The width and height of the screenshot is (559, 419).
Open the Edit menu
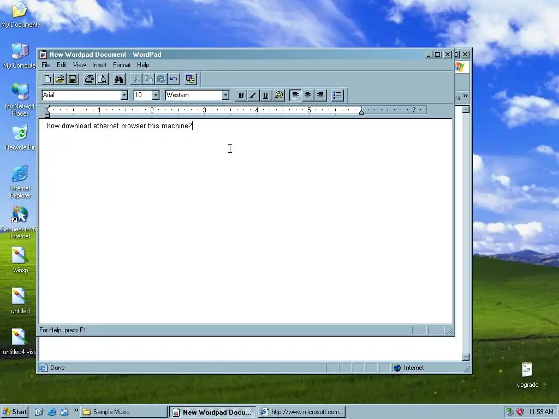(x=62, y=65)
